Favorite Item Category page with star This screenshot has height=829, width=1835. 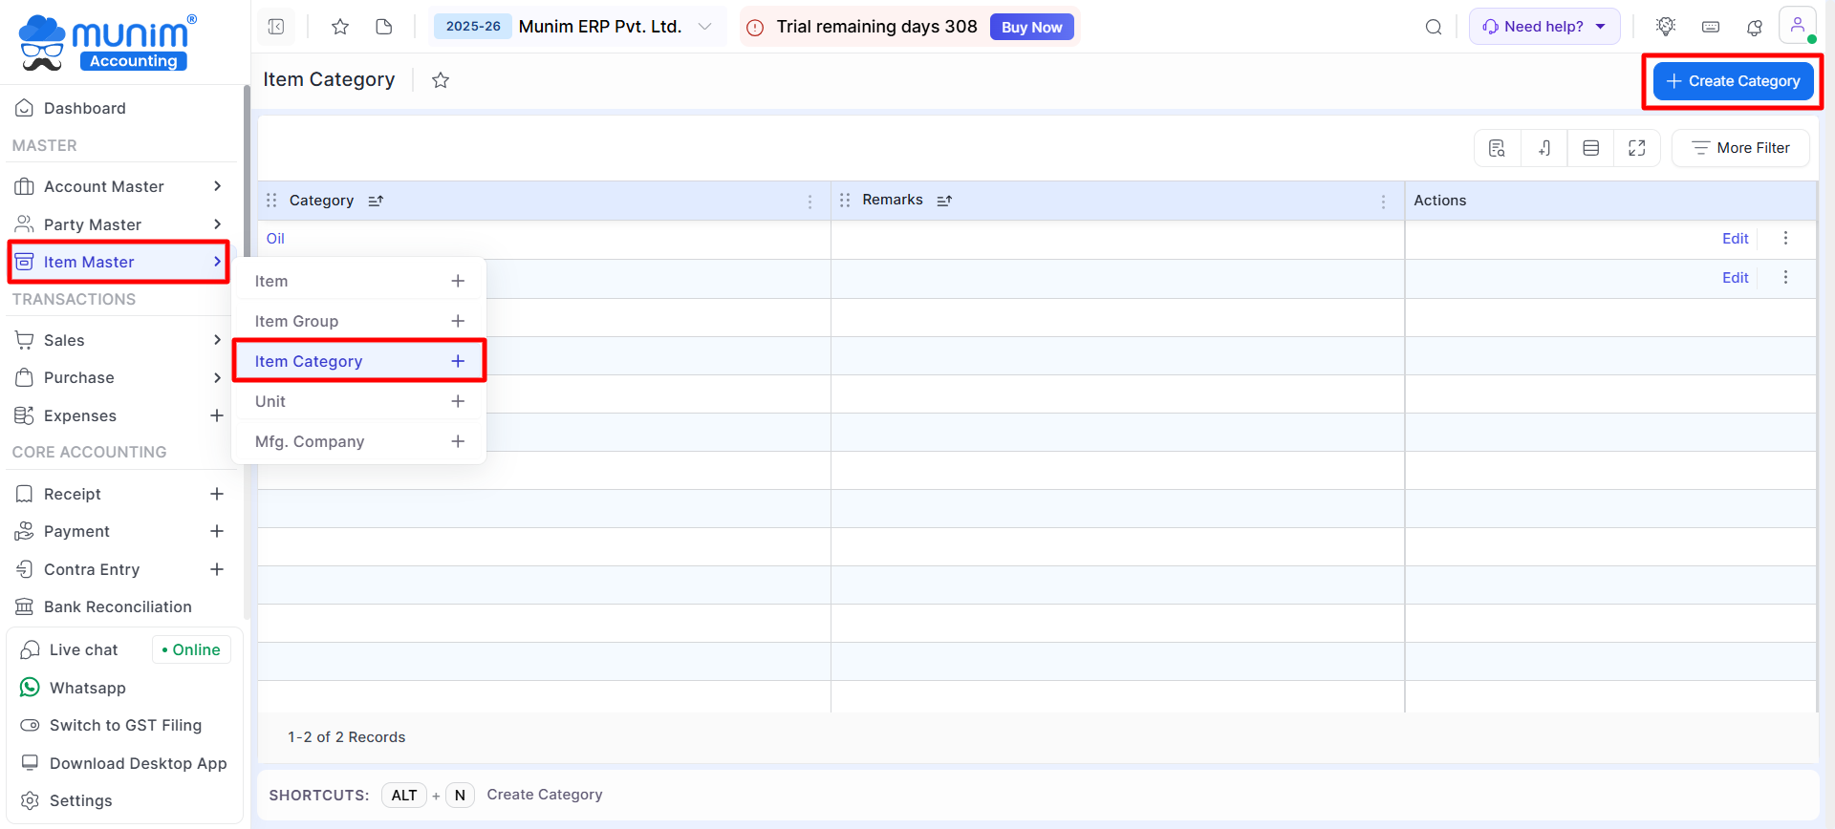(441, 80)
